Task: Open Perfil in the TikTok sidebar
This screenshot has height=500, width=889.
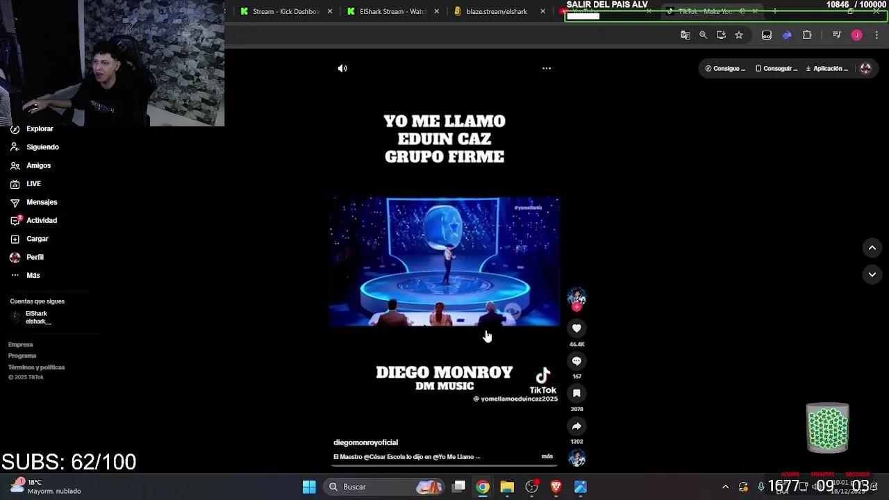Action: pos(26,257)
